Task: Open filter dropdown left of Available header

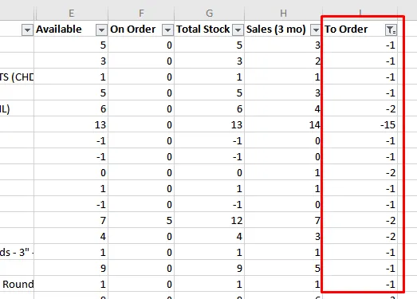Action: point(27,30)
